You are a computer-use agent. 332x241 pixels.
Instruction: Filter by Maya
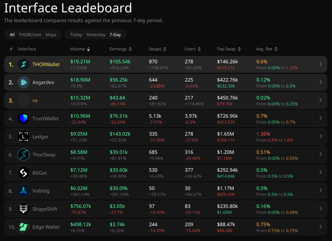[x=51, y=35]
